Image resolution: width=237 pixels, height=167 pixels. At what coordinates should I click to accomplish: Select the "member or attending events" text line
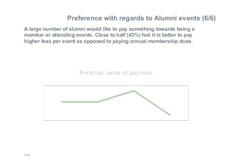[59, 35]
